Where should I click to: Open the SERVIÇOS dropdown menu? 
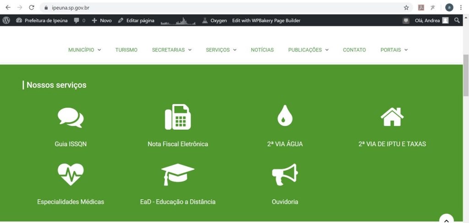[x=221, y=50]
